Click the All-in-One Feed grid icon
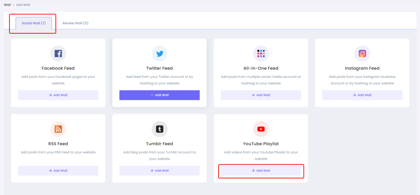This screenshot has width=420, height=195. pos(261,54)
